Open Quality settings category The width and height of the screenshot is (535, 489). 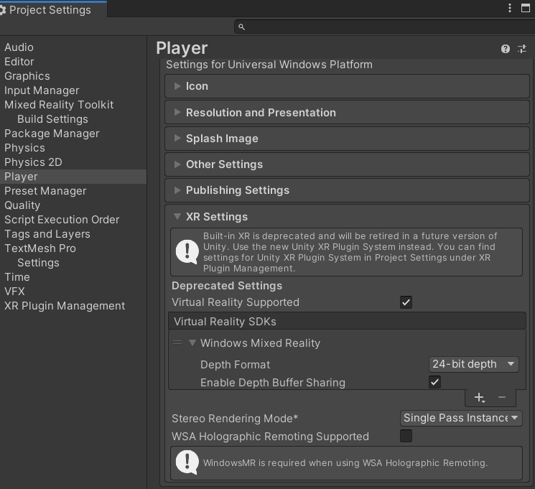[x=22, y=205]
